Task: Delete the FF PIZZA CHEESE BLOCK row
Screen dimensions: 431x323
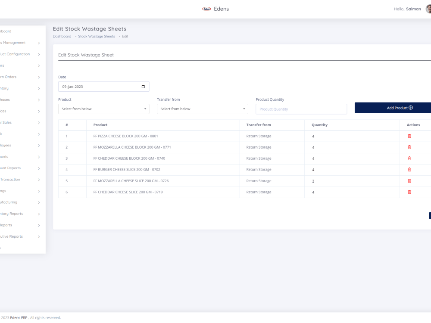Action: coord(409,136)
